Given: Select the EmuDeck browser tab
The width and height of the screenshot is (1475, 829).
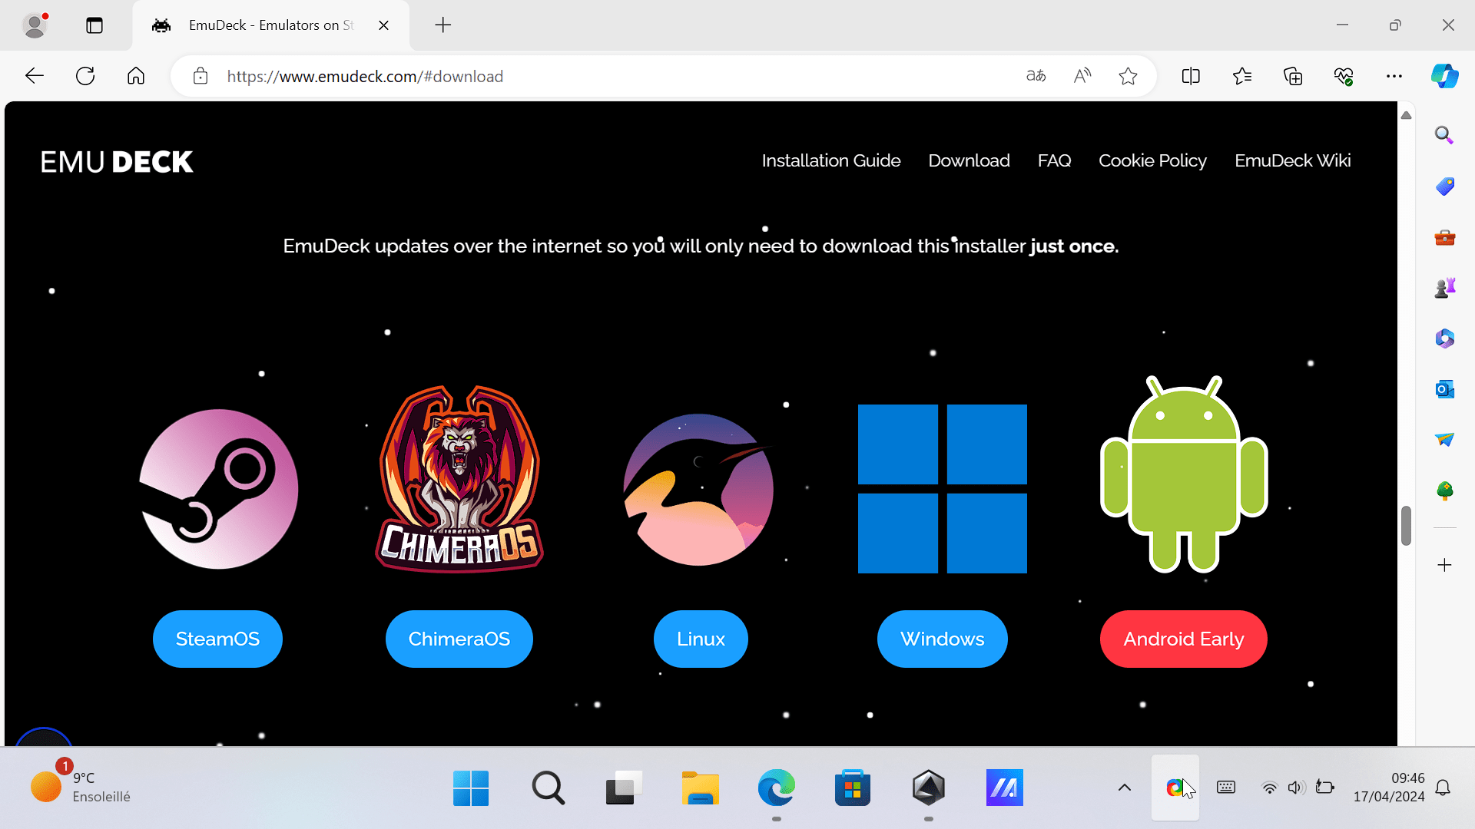Looking at the screenshot, I should (x=270, y=25).
